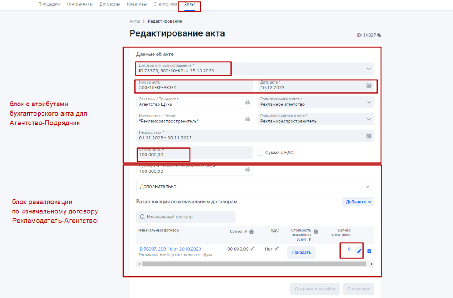Viewport: 453px width, 298px height.
Task: Focus the Номер акта input field
Action: (x=195, y=85)
